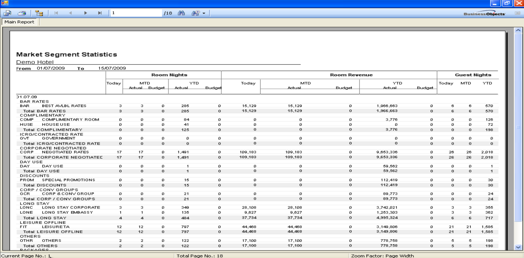Click the Total LEISURE OFFLINE row

(257, 232)
